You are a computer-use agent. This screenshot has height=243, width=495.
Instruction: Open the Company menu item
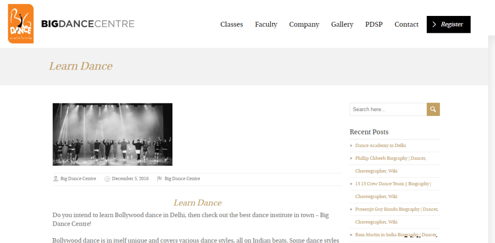click(304, 25)
